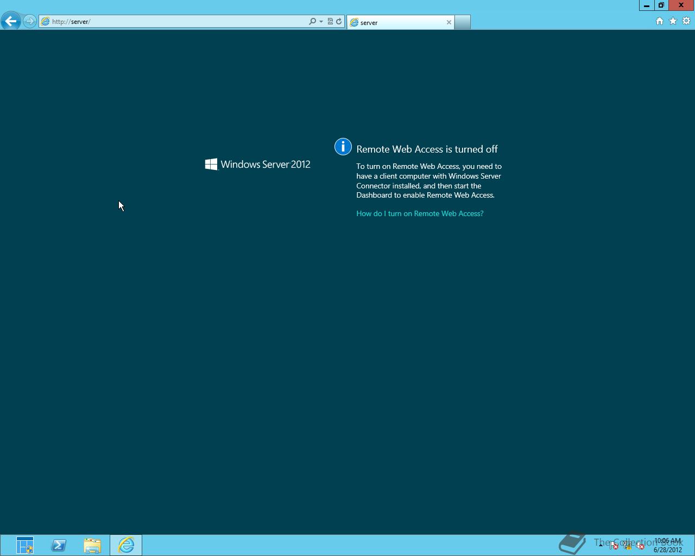Click 'Remote Web Access is turned off' heading
695x556 pixels.
(x=427, y=149)
